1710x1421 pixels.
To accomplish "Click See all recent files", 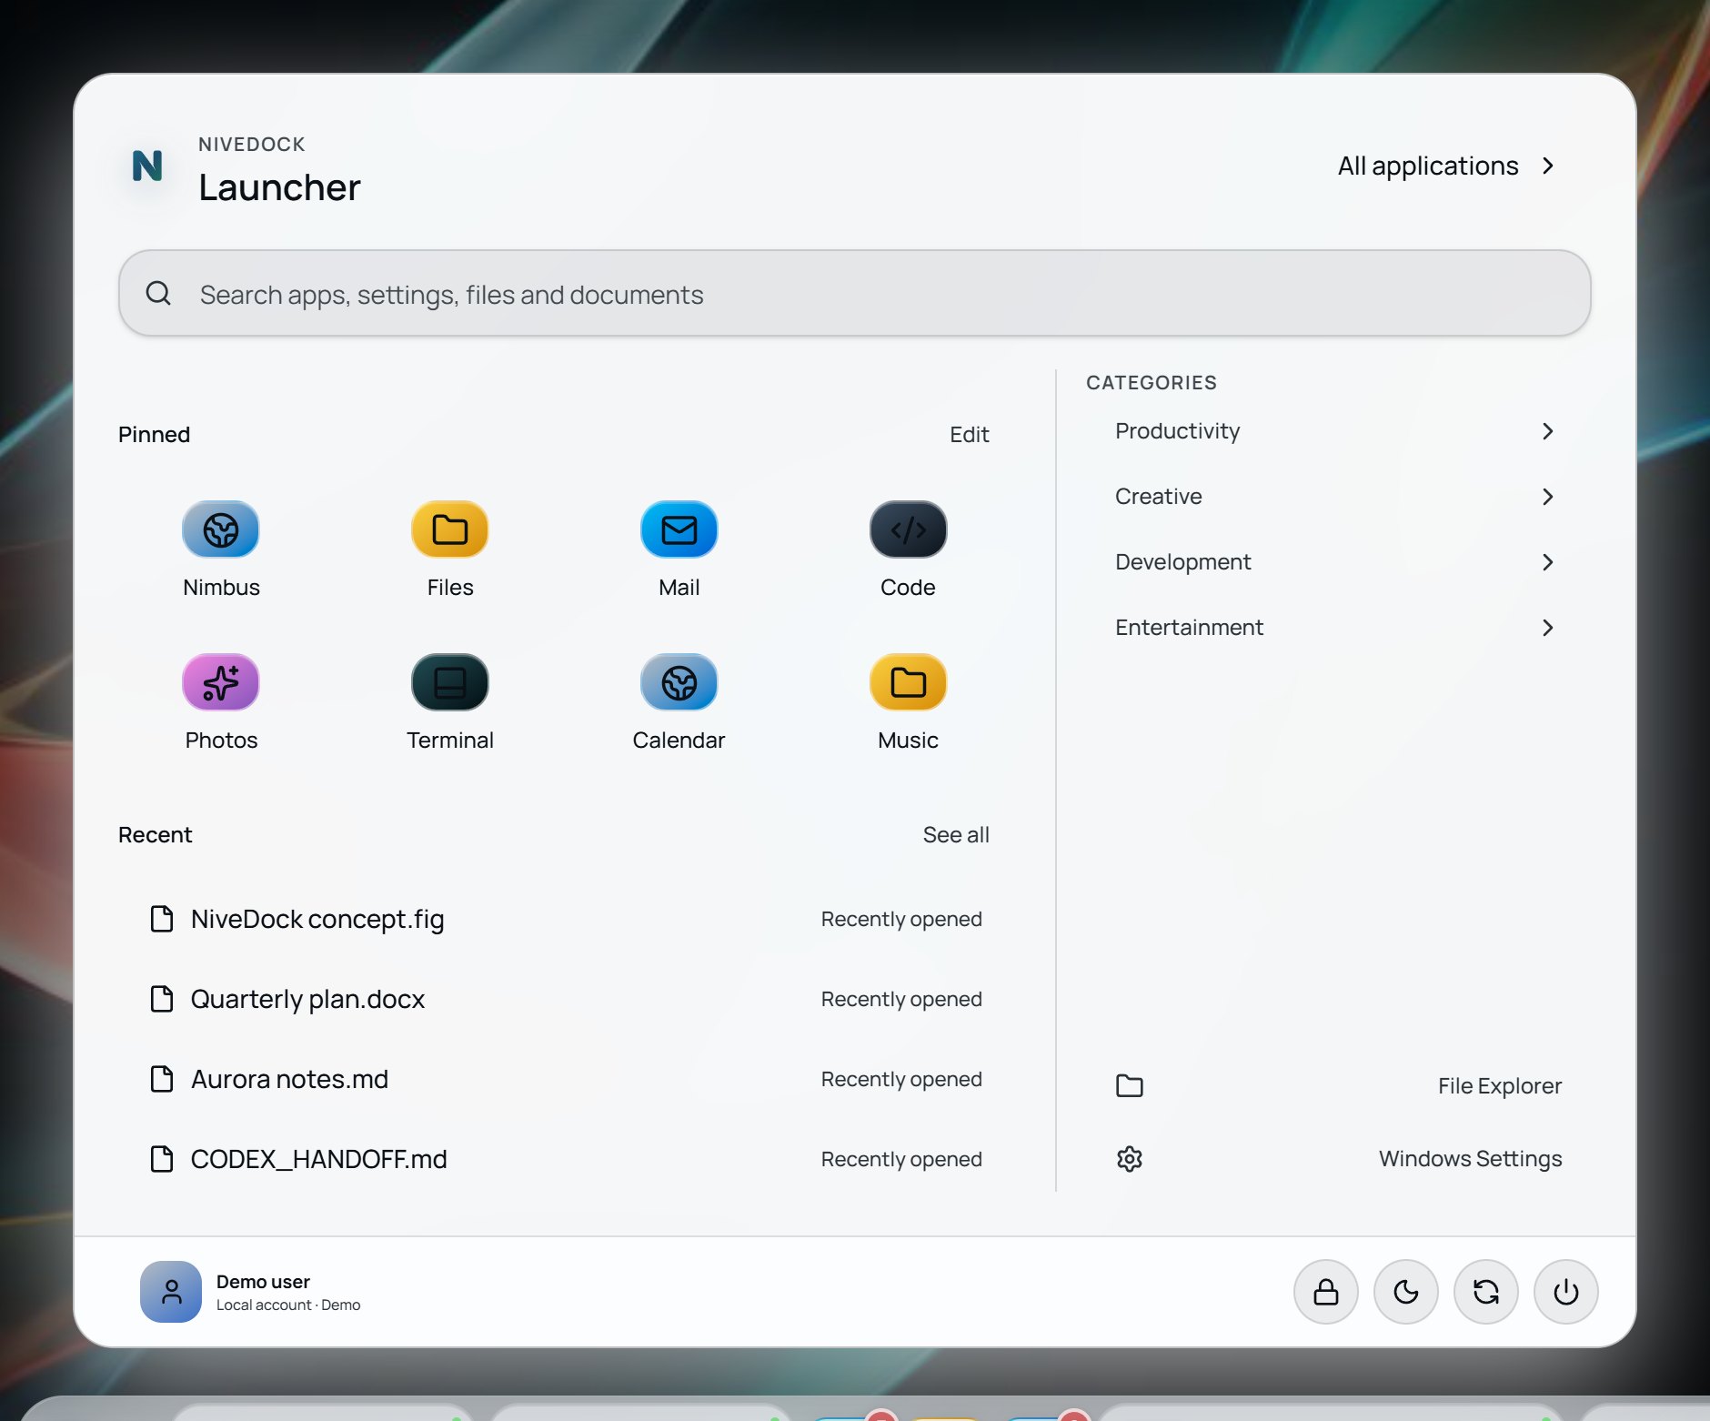I will [956, 835].
